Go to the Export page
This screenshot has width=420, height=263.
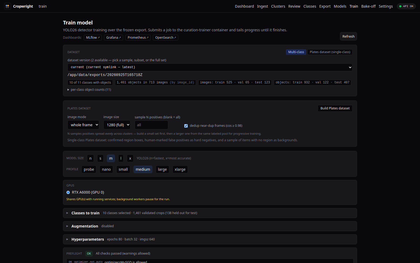tap(325, 6)
